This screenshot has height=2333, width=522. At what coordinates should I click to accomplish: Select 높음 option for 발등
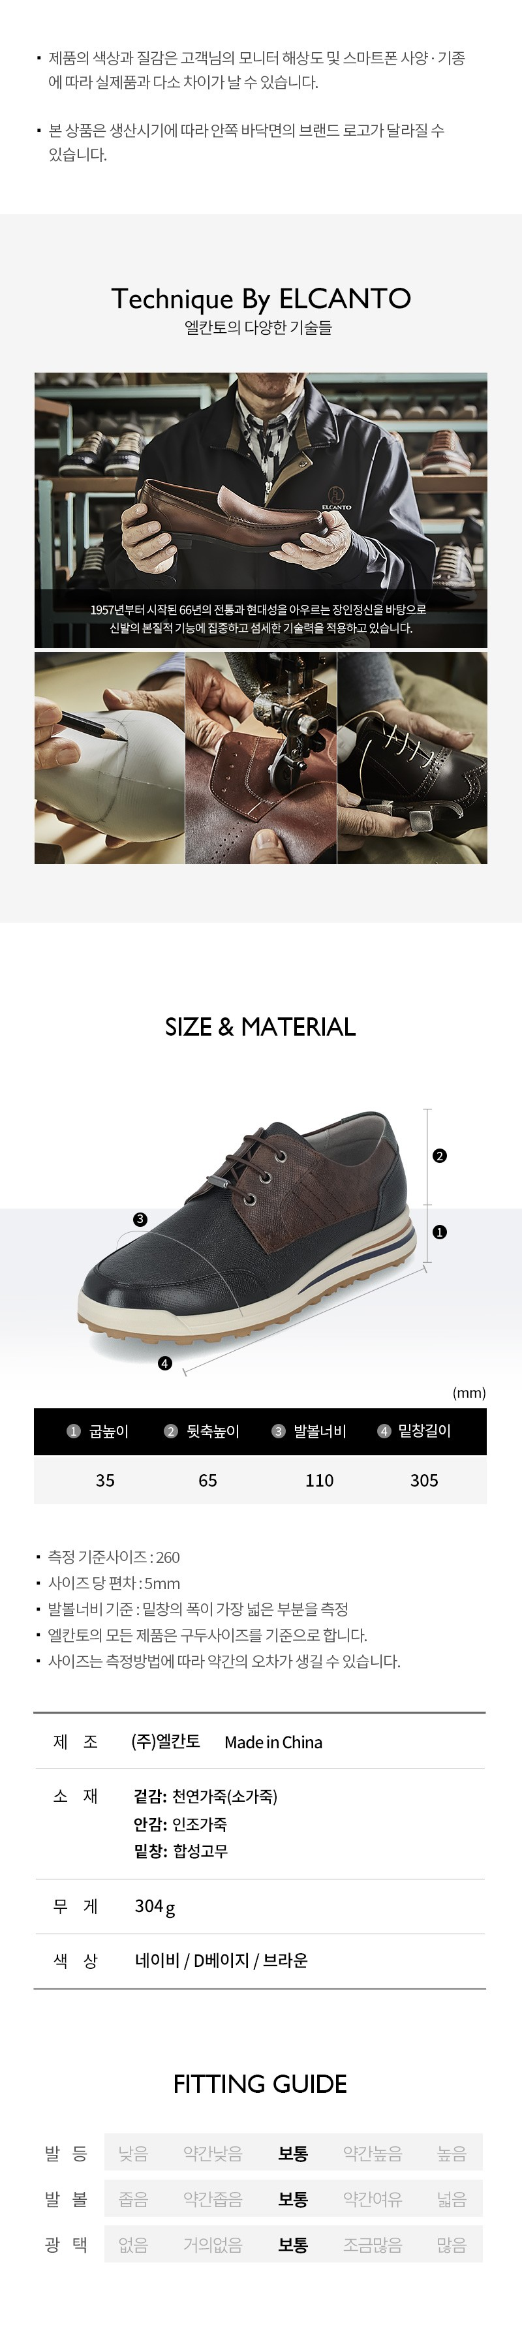pos(452,2154)
